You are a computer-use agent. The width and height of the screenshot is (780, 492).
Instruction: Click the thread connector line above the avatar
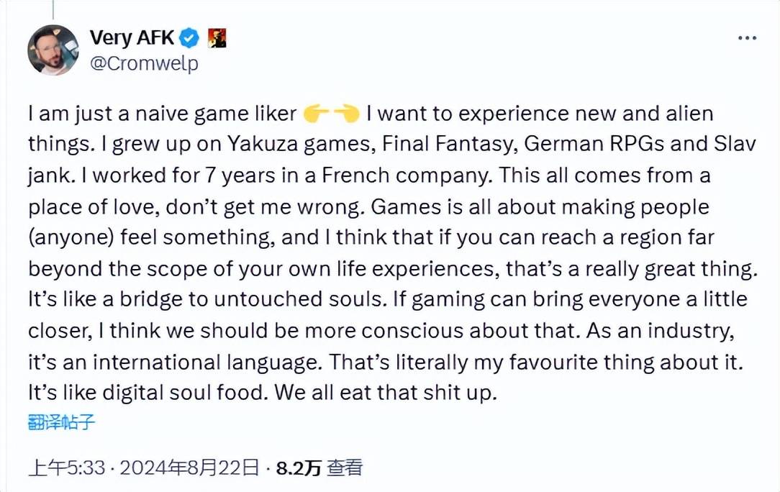[x=53, y=10]
